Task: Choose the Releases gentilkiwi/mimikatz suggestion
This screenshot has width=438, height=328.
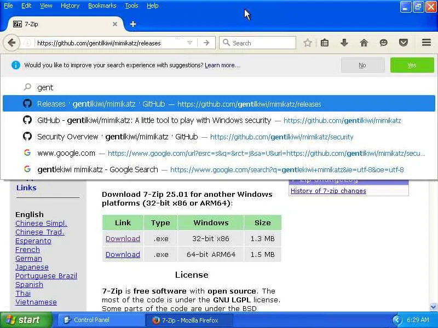Action: pos(219,104)
